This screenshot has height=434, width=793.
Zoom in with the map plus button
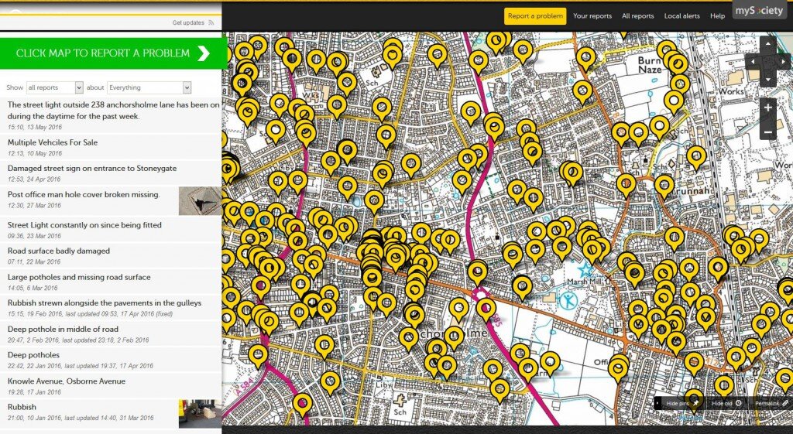tap(767, 108)
